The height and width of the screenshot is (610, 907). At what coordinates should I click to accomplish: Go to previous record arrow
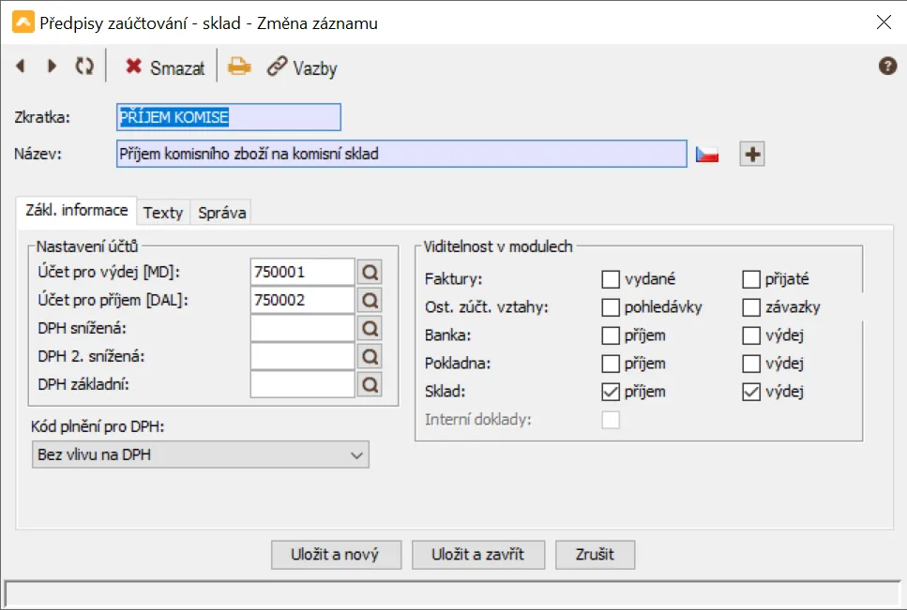coord(21,67)
